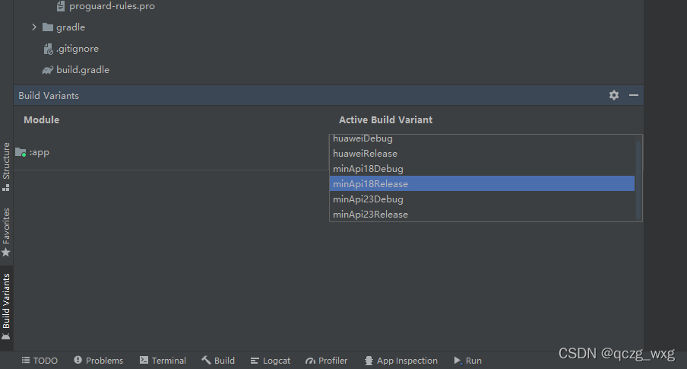Choose minApi23Release build variant
Image resolution: width=687 pixels, height=369 pixels.
482,214
